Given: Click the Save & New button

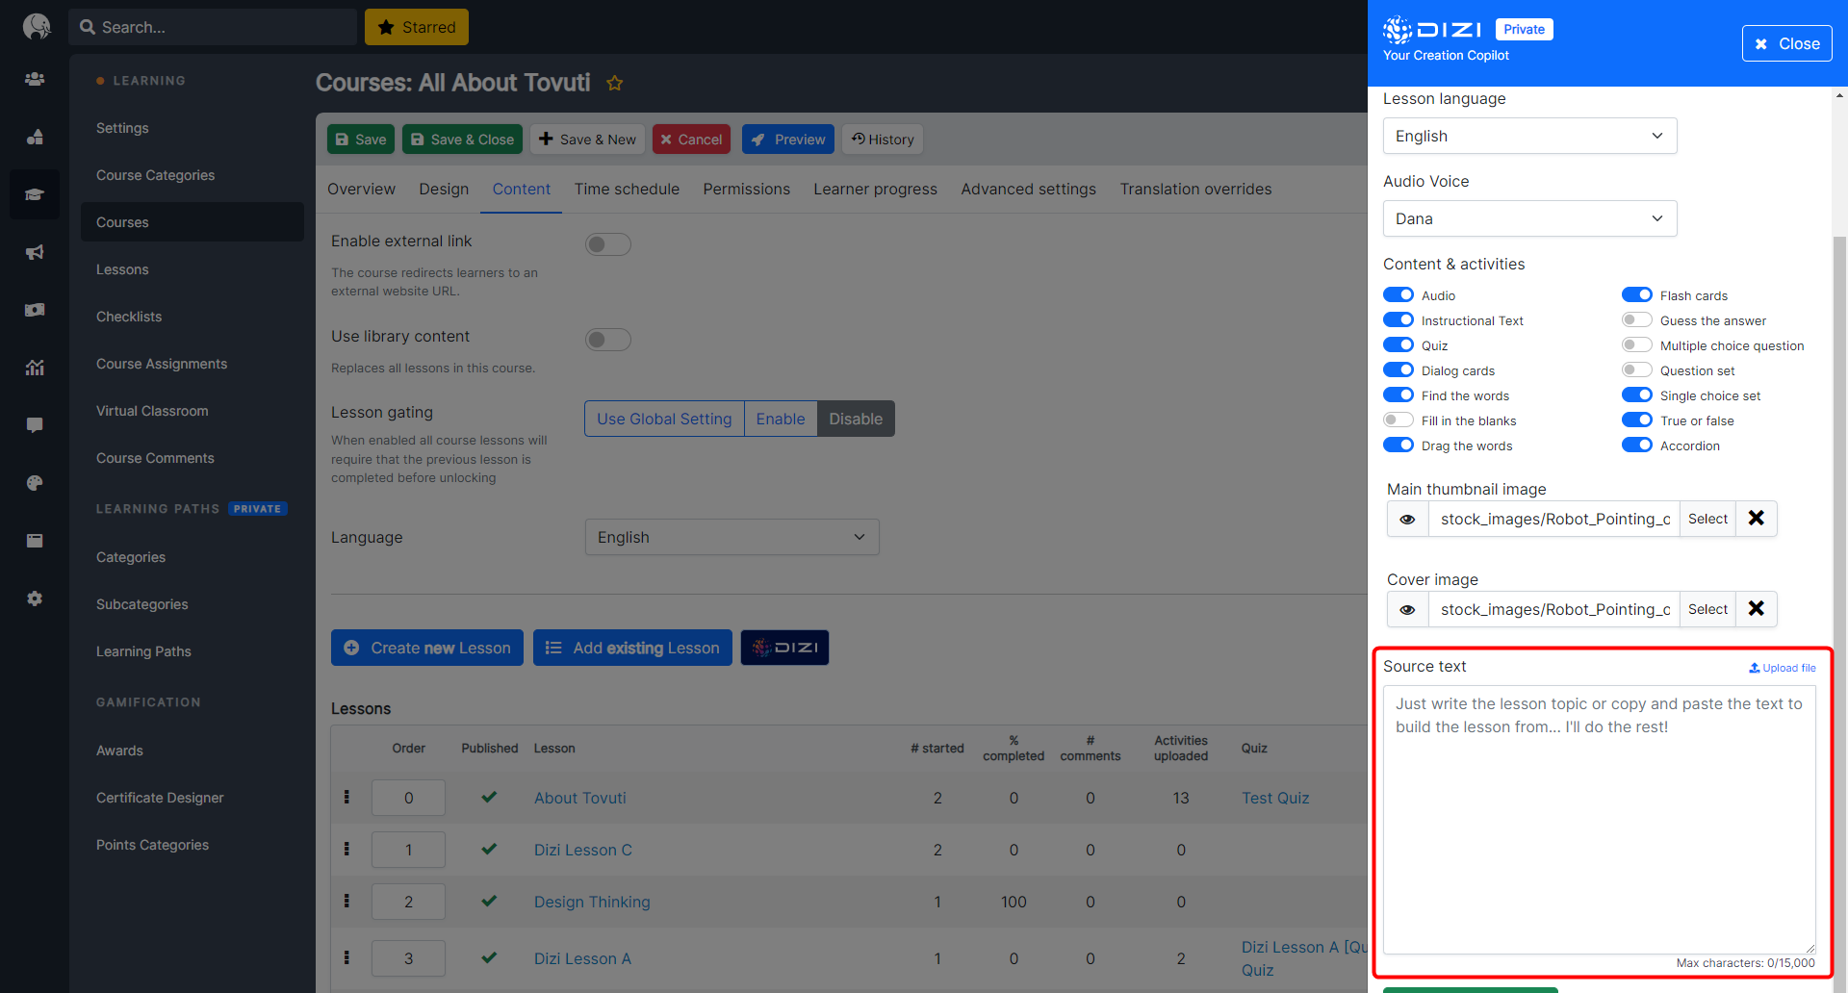Looking at the screenshot, I should [587, 140].
